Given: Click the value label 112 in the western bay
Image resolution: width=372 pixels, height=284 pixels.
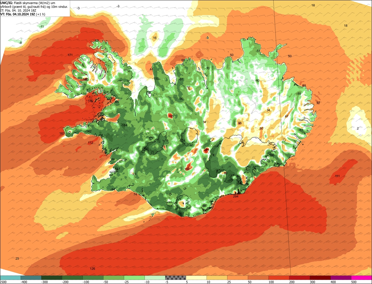Looking at the screenshot, I should point(90,143).
